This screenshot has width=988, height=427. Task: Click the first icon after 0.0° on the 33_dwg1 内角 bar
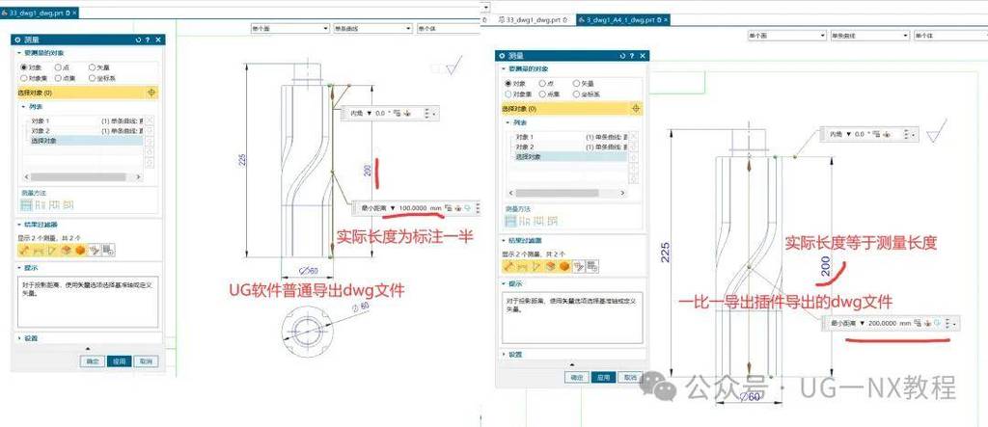(x=397, y=114)
